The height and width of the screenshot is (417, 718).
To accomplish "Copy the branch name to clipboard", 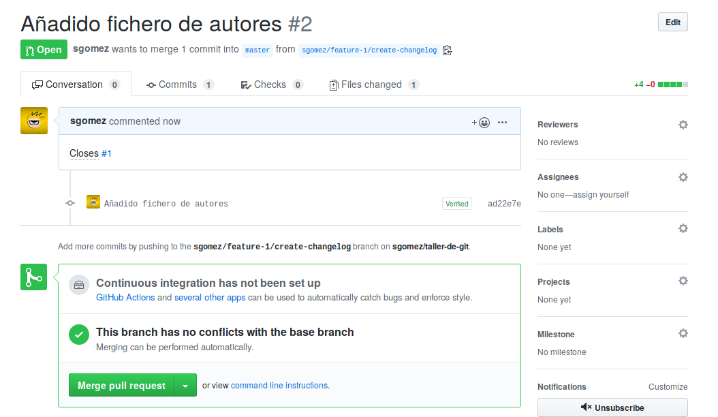I will pos(447,49).
